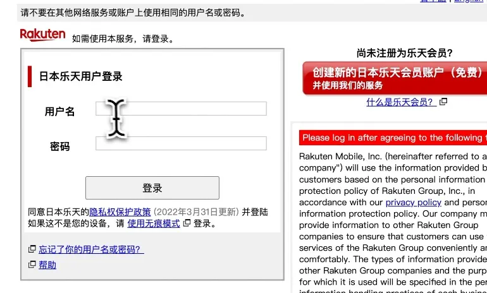
Task: Open the 帮助 link
Action: click(x=47, y=265)
